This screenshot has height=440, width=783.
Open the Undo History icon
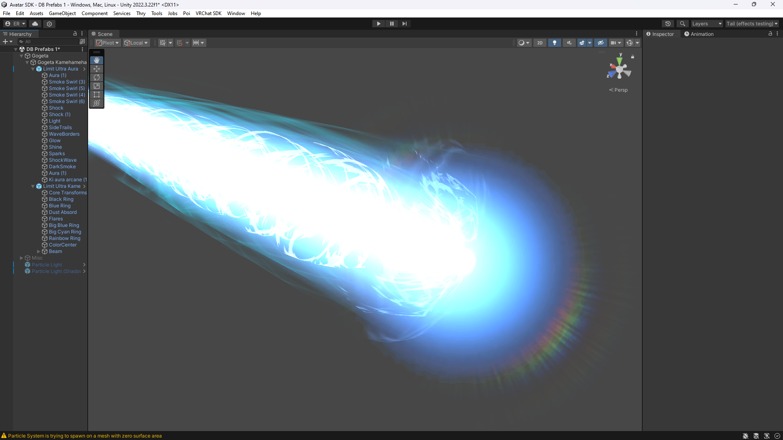tap(668, 24)
